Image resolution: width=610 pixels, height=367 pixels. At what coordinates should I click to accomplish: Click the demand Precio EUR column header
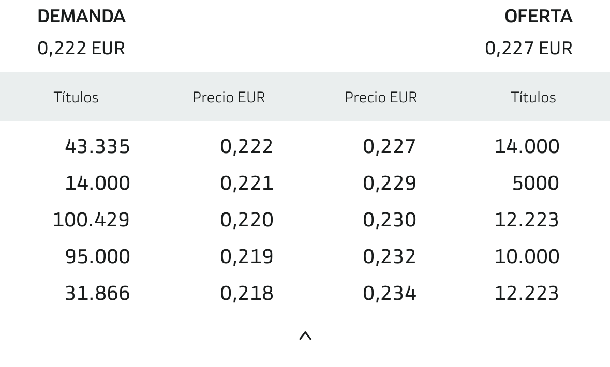coord(229,97)
